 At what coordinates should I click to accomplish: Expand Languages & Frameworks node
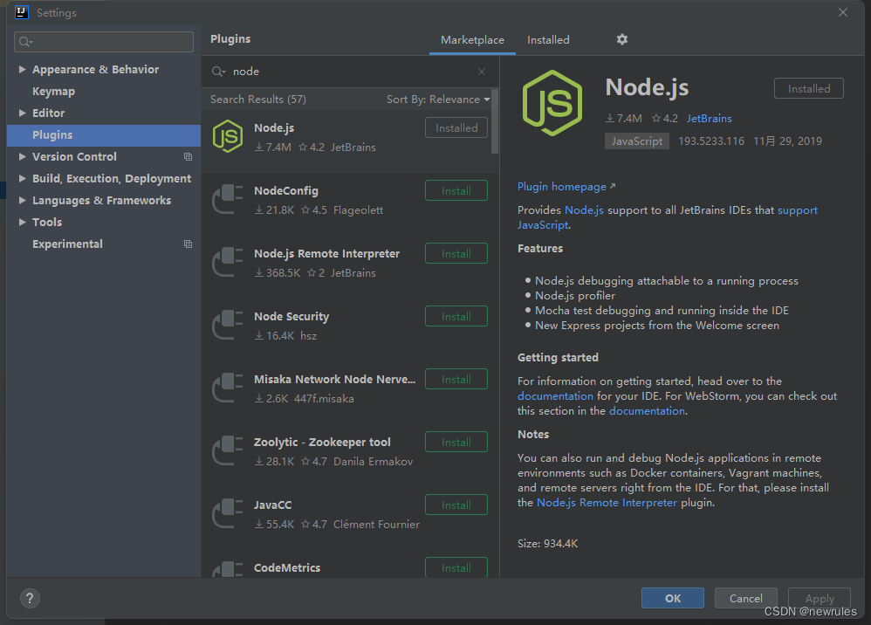tap(22, 200)
